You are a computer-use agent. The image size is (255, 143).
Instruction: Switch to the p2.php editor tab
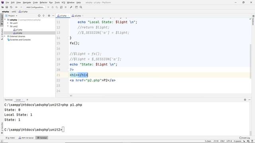78,16
